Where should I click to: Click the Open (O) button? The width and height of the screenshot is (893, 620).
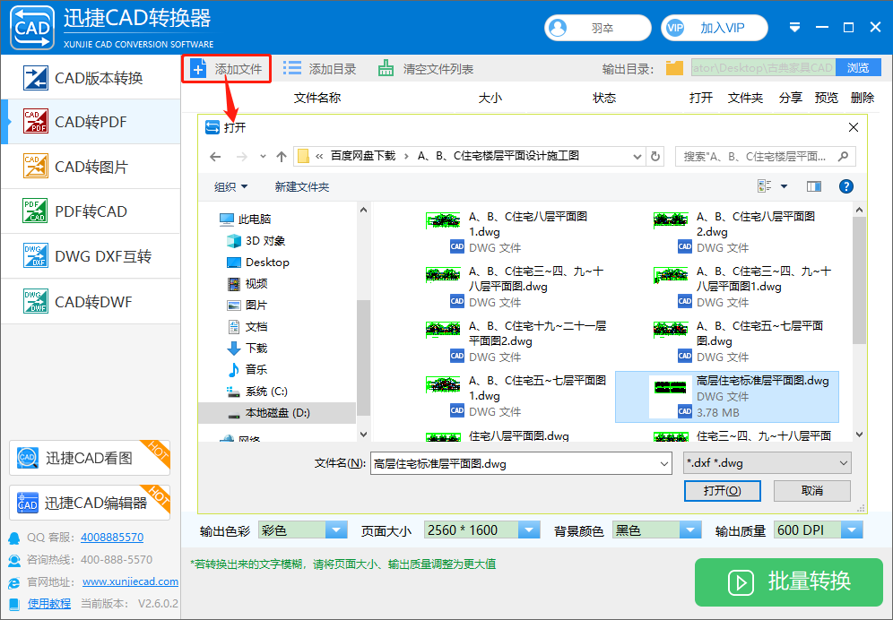tap(722, 491)
